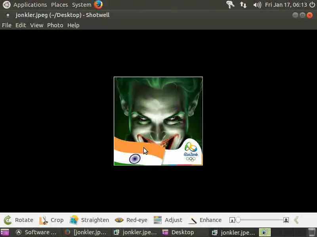Click the messaging indicator icon in panel
The width and height of the screenshot is (317, 237).
230,5
